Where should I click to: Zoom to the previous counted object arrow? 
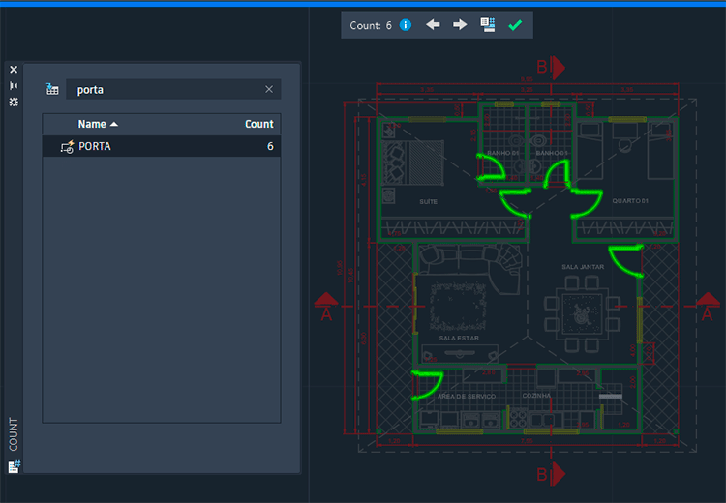coord(433,25)
